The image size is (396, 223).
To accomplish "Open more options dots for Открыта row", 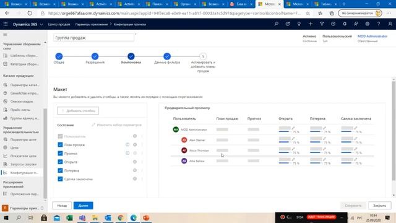I will [x=142, y=162].
